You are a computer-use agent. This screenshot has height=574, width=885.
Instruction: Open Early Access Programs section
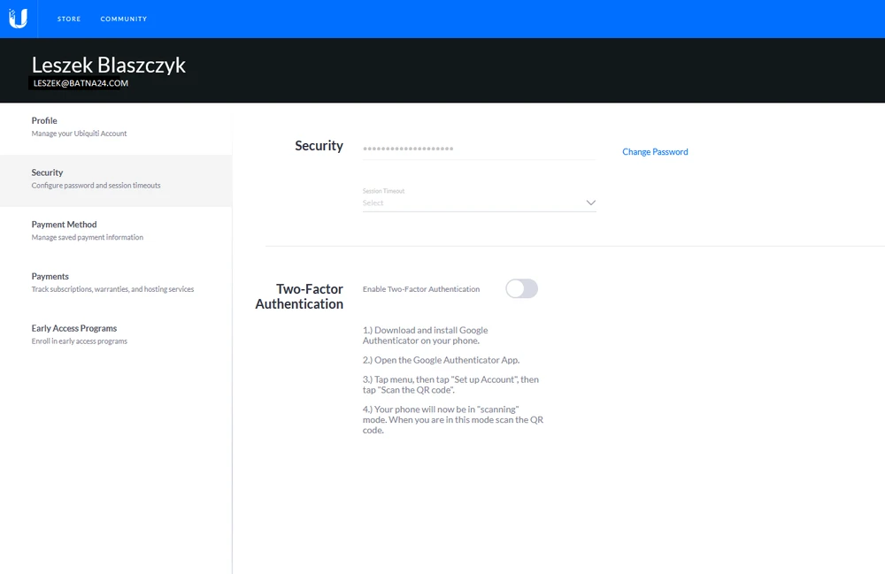(74, 328)
